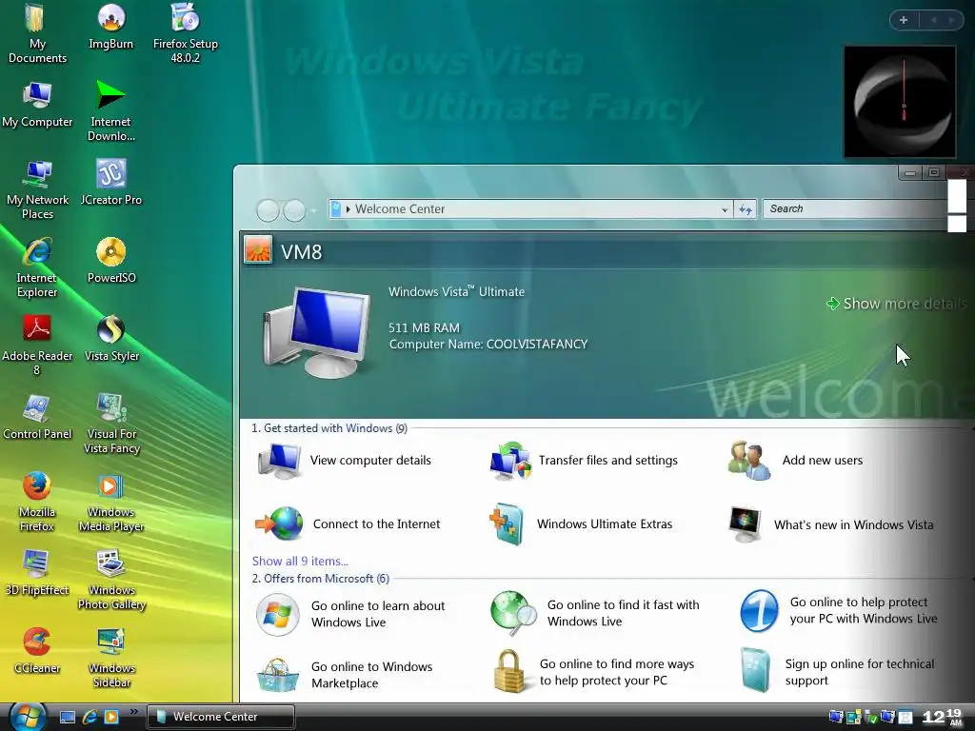Open the address bar history dropdown
Viewport: 975px width, 731px height.
pos(725,209)
